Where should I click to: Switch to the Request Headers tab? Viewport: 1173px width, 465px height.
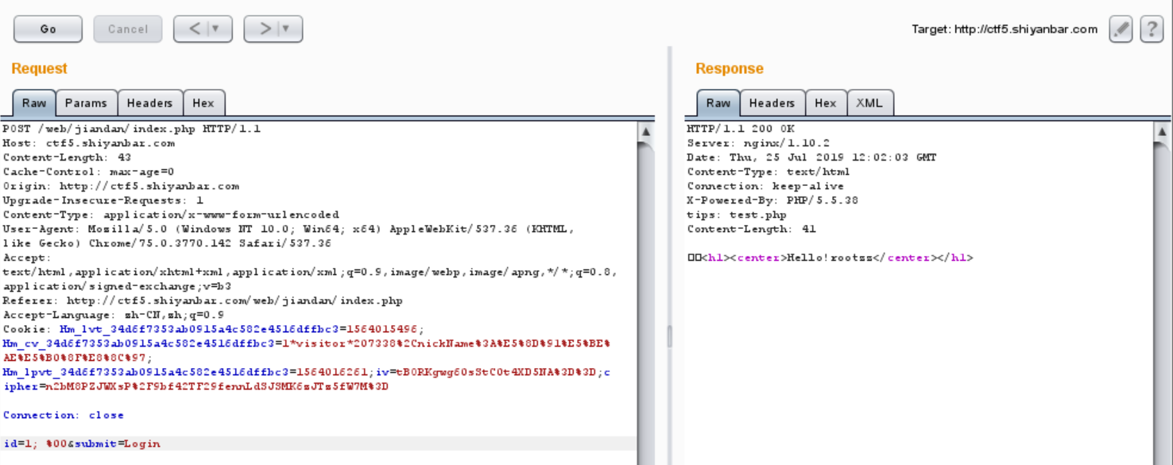[x=149, y=103]
